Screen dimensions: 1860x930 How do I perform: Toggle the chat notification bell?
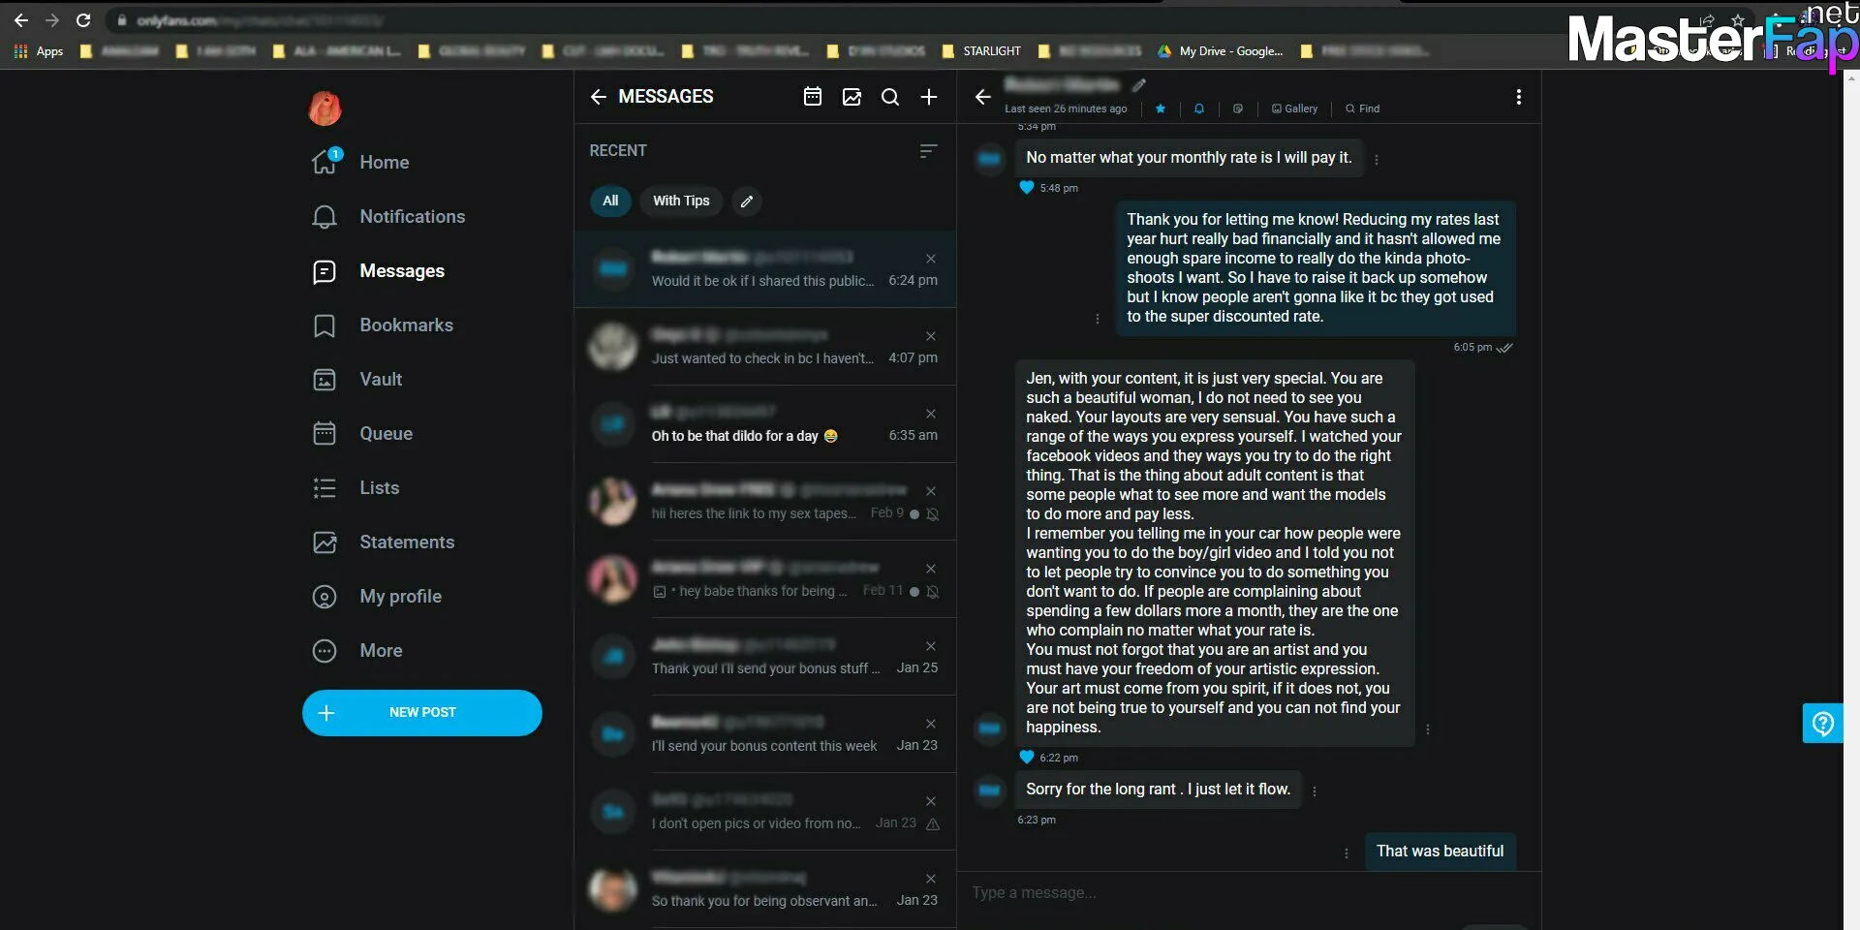1199,108
